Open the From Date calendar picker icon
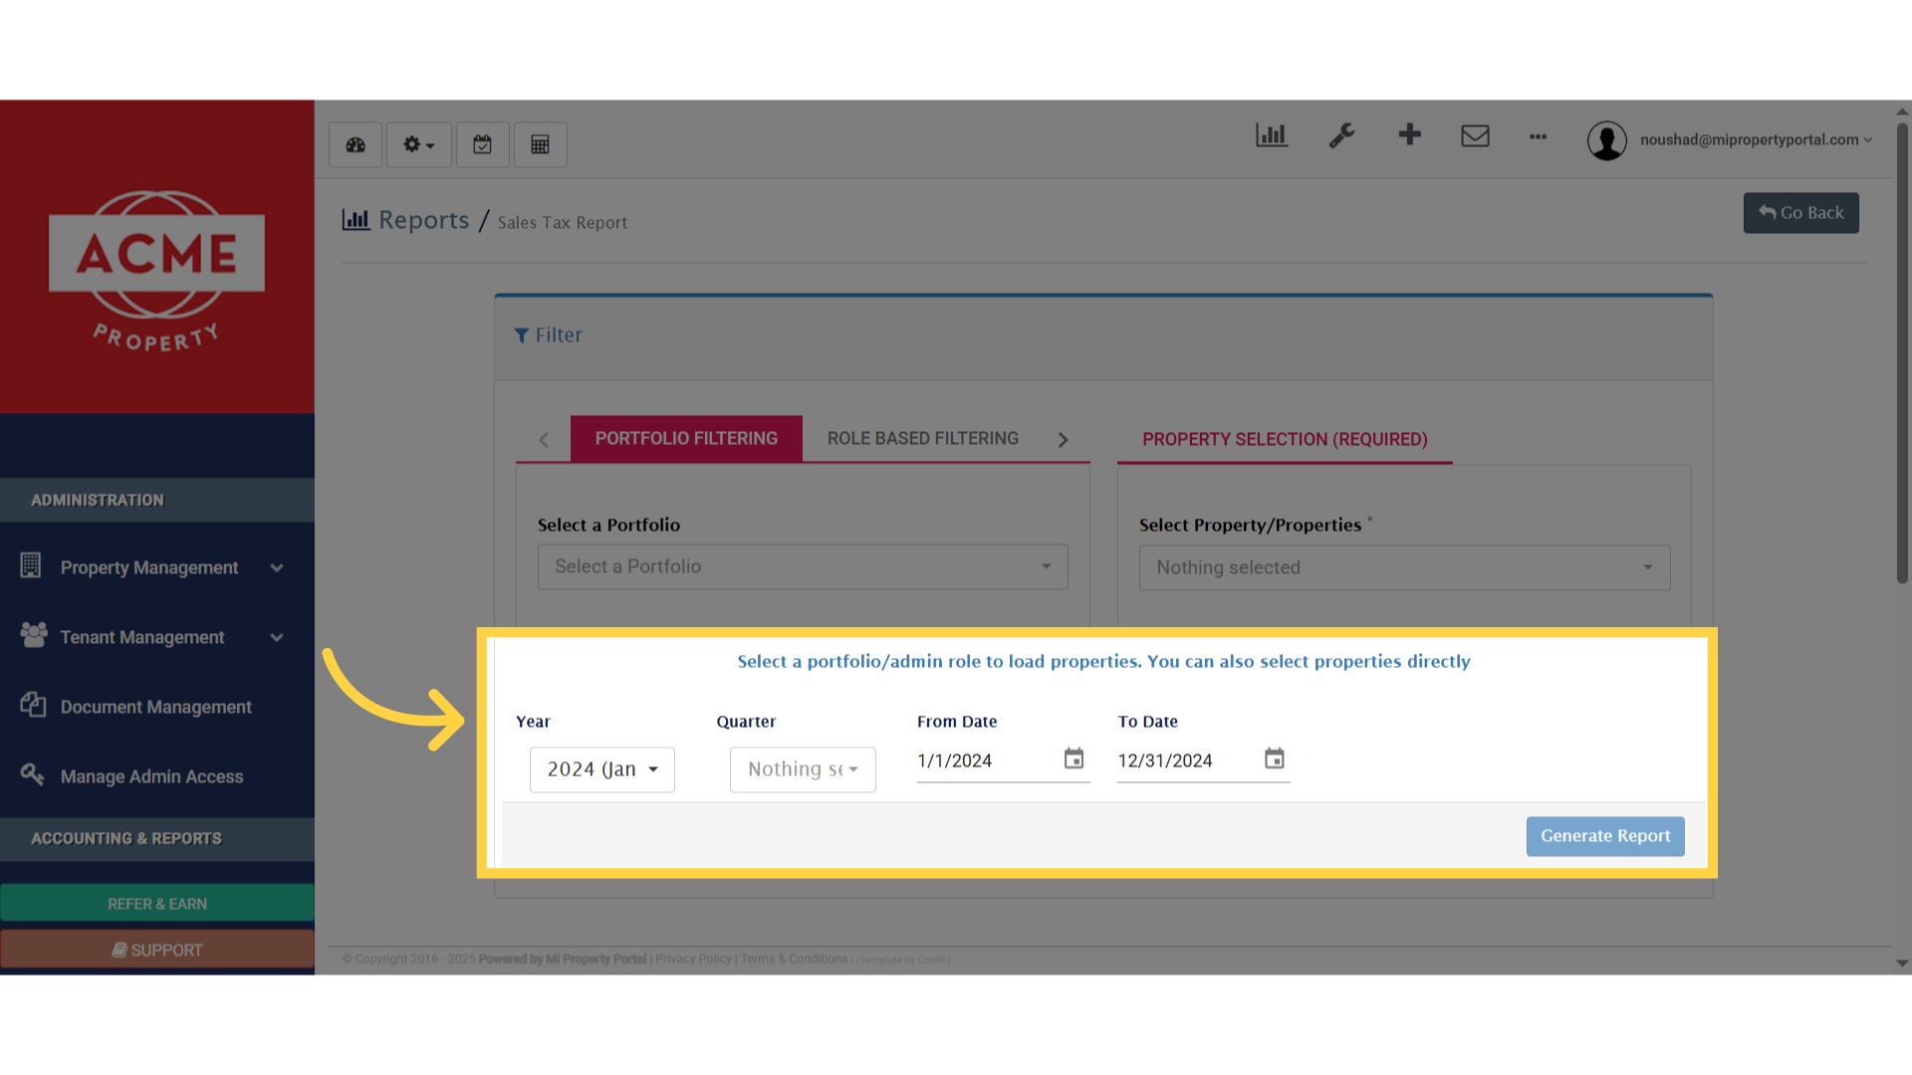 (x=1074, y=758)
